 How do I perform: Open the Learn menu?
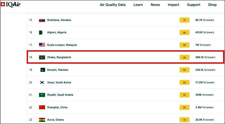138,5
